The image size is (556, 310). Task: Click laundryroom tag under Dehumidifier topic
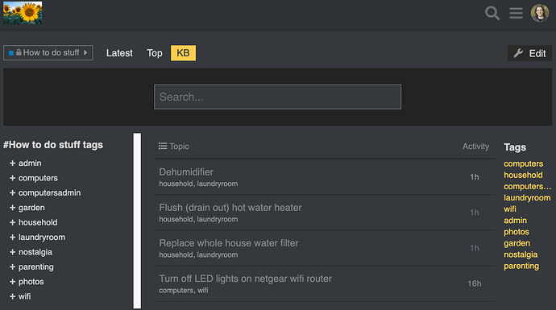click(x=218, y=184)
